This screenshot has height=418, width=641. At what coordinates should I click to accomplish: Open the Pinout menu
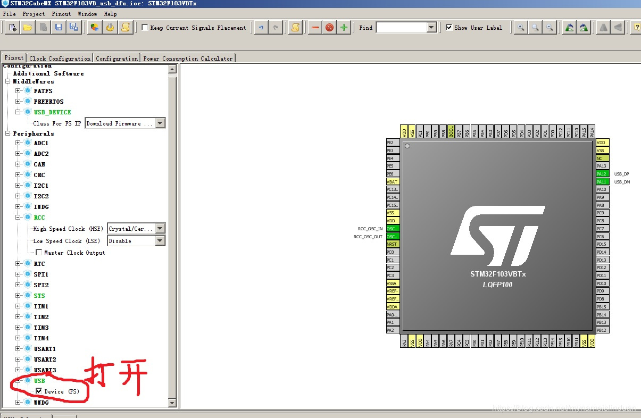pyautogui.click(x=61, y=14)
